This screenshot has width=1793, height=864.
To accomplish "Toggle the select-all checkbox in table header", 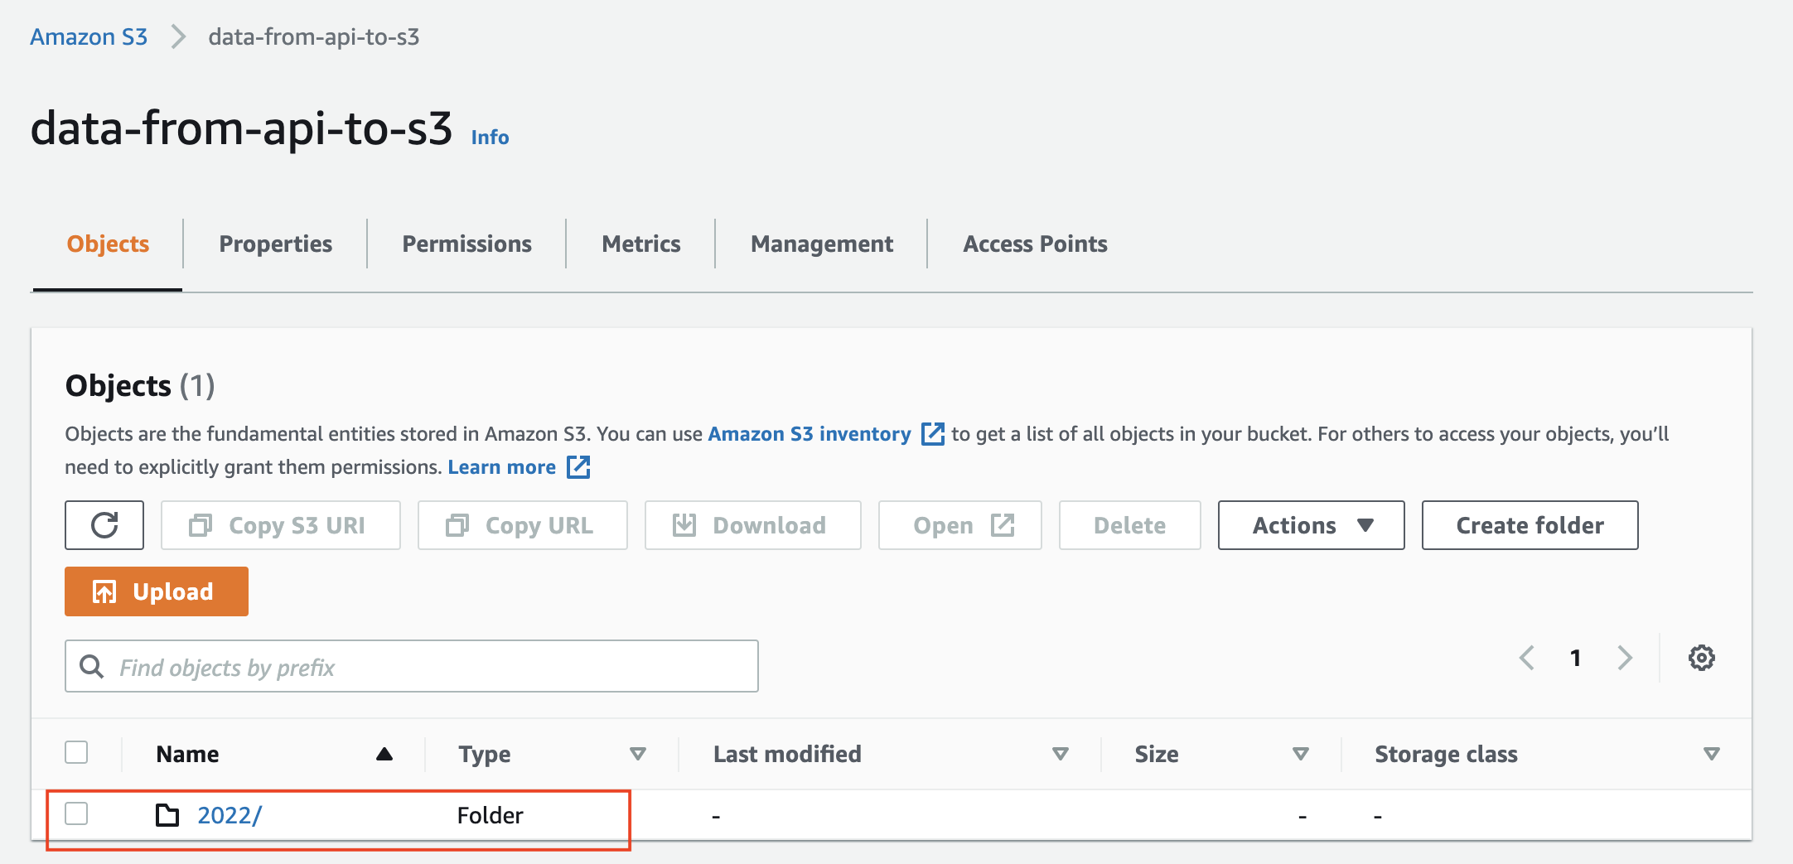I will tap(76, 752).
